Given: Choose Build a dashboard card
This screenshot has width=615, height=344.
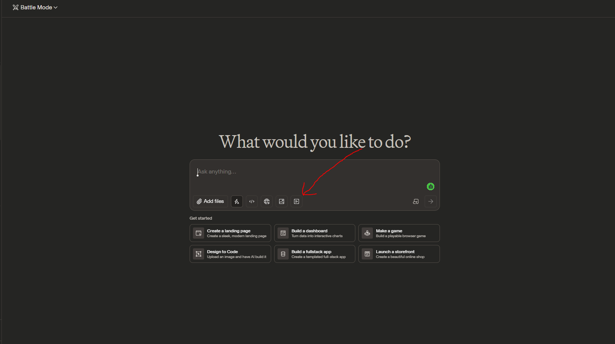Looking at the screenshot, I should point(315,233).
